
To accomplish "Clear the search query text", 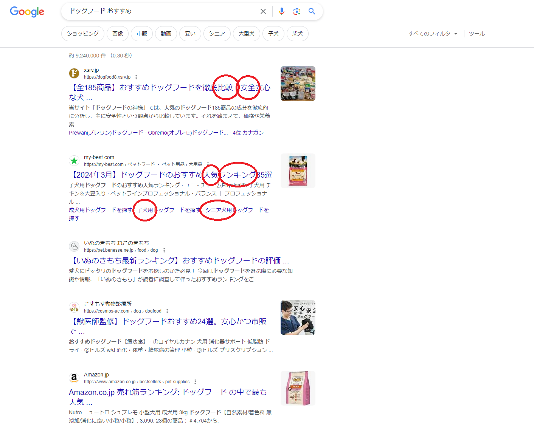I will point(263,11).
